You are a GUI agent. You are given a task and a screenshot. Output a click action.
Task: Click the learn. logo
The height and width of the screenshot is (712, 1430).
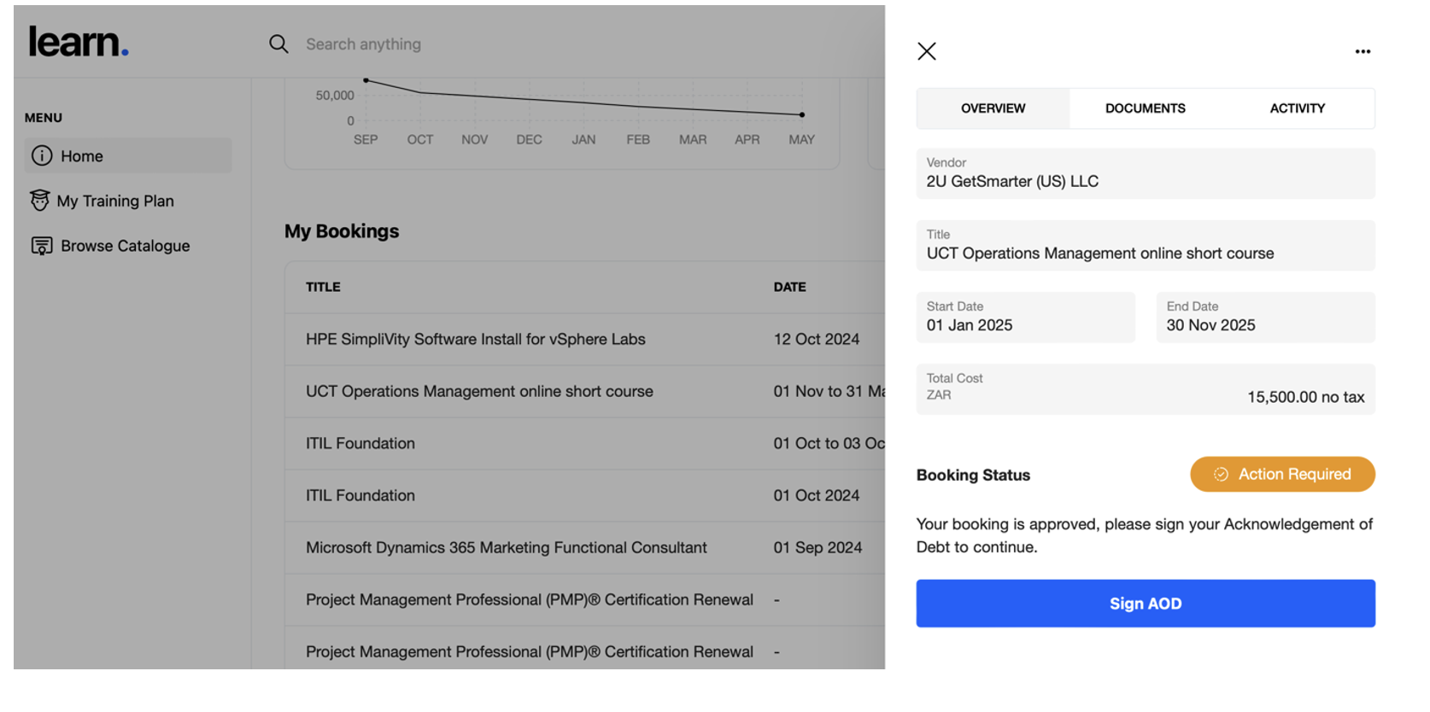(79, 42)
